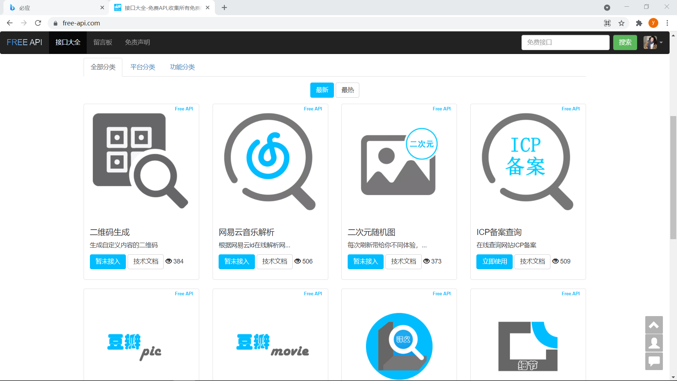Image resolution: width=677 pixels, height=381 pixels.
Task: Open 留言板 in navigation bar
Action: click(x=103, y=42)
